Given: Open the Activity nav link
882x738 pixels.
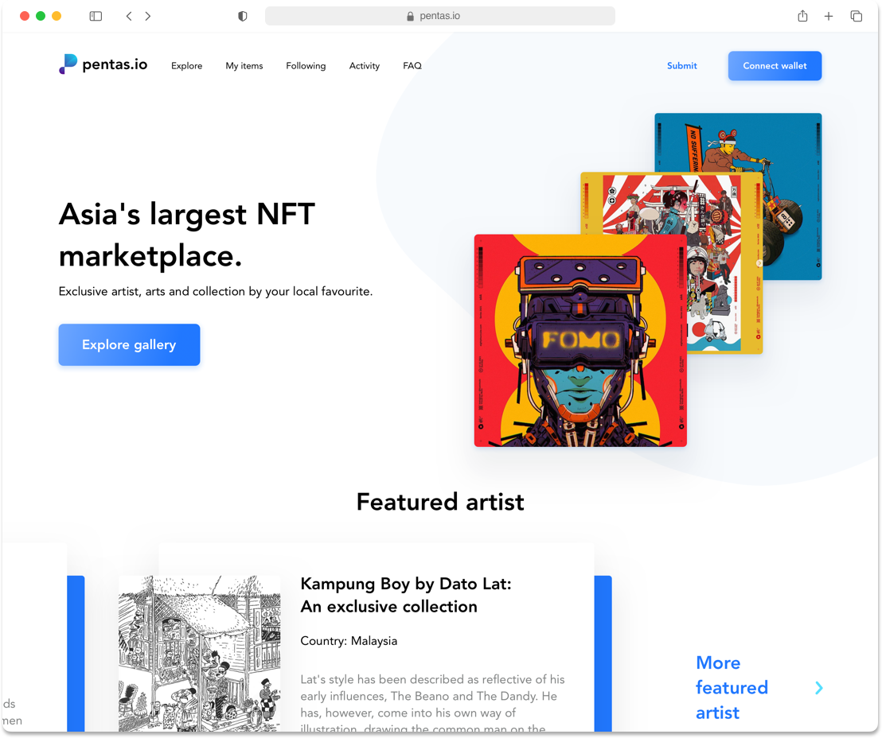Looking at the screenshot, I should coord(365,66).
